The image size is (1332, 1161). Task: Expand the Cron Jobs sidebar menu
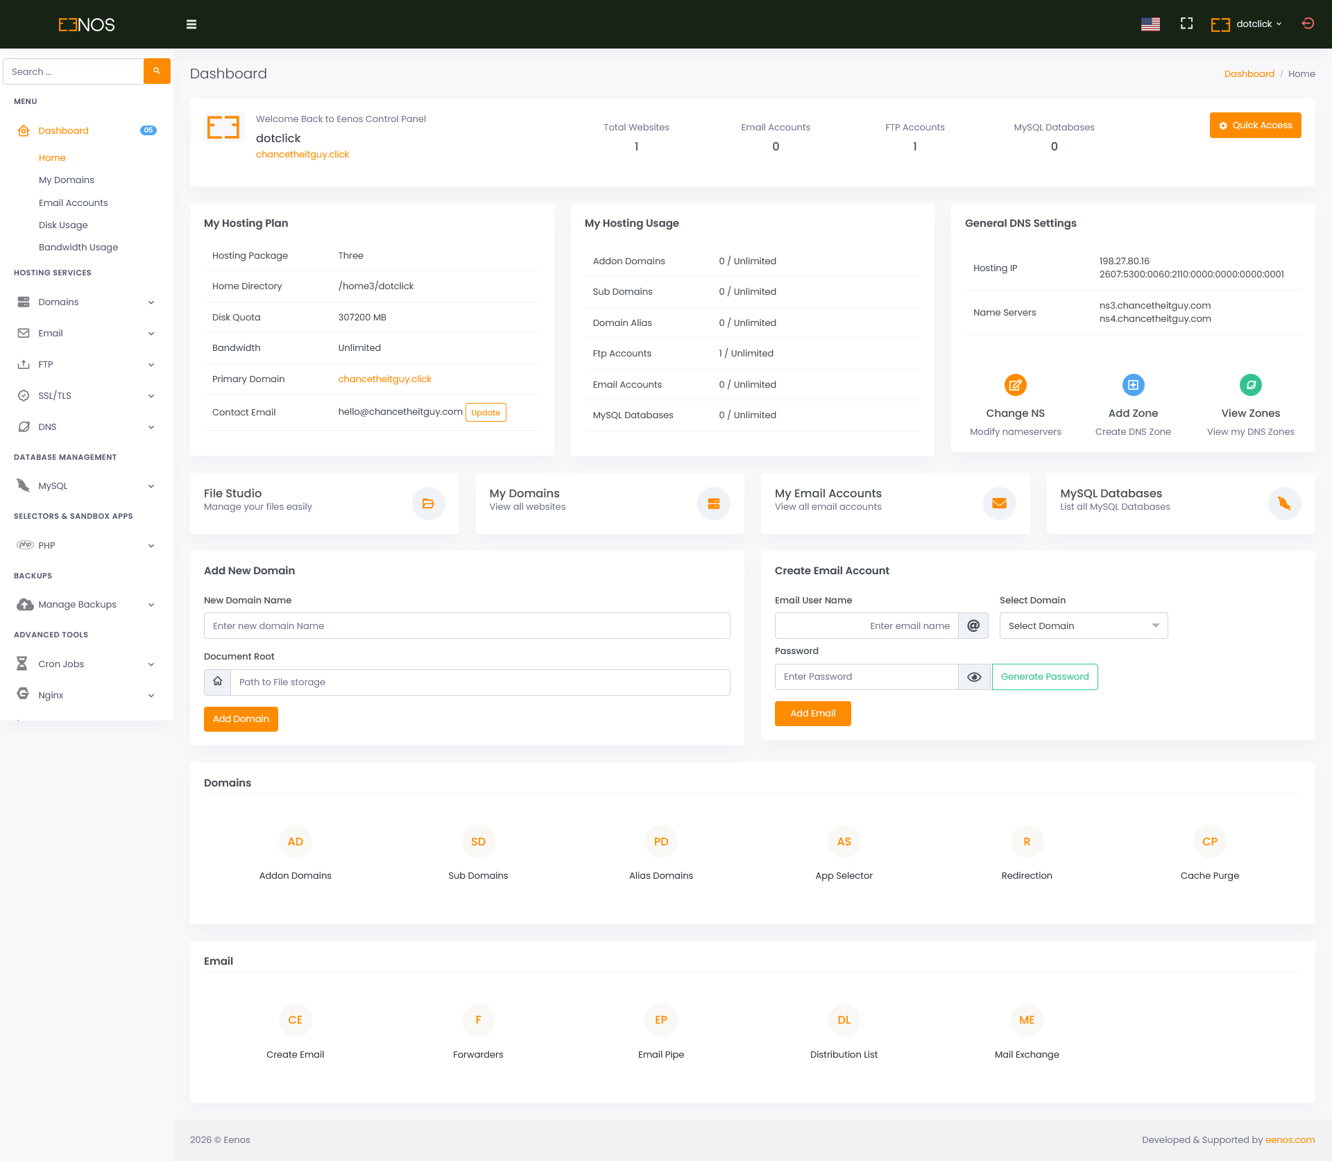click(x=87, y=664)
